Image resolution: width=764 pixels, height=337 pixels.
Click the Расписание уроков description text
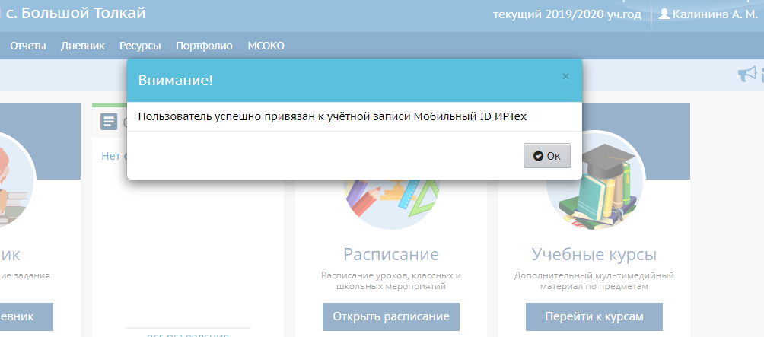pyautogui.click(x=391, y=281)
